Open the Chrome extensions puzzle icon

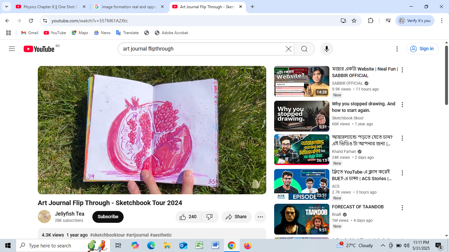[x=370, y=21]
